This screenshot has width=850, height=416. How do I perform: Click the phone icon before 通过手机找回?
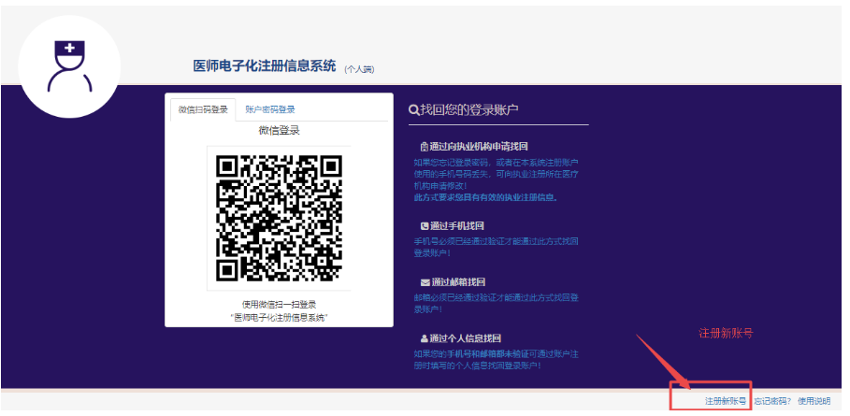coord(425,226)
